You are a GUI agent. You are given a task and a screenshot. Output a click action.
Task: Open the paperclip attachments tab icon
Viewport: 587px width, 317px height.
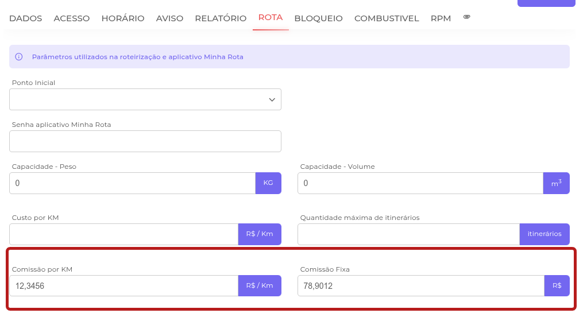pyautogui.click(x=466, y=17)
